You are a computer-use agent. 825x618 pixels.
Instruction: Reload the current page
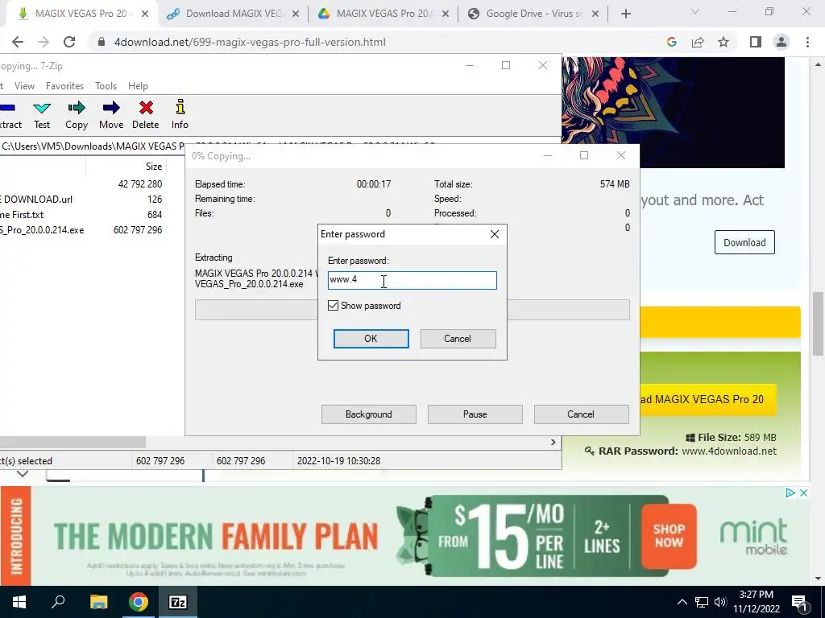pos(69,42)
